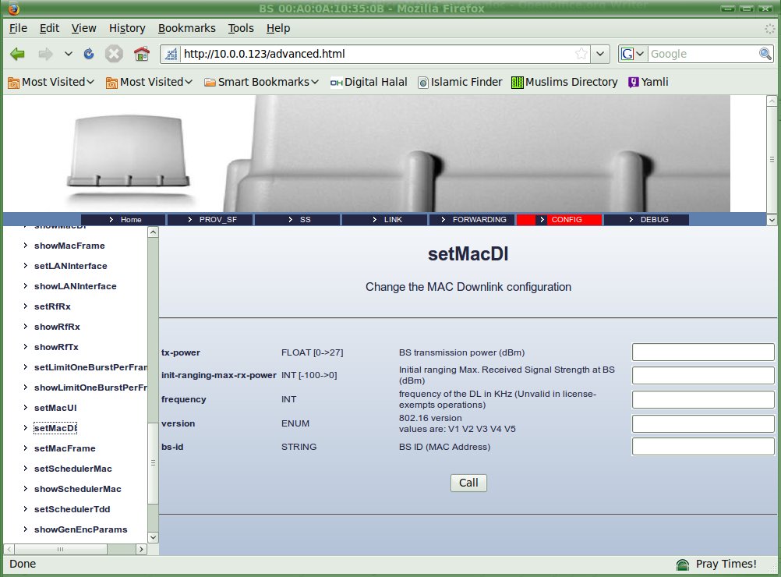This screenshot has width=781, height=577.
Task: Click the Reload page icon
Action: coord(89,54)
